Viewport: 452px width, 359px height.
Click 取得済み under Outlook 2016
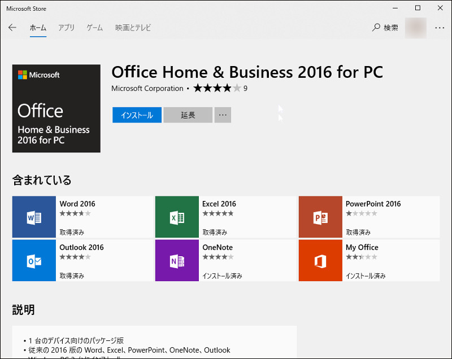(72, 275)
